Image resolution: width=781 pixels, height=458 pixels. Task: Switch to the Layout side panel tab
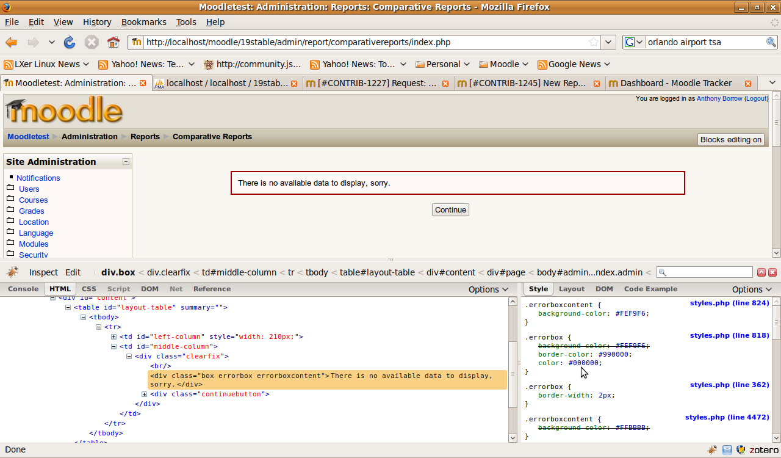point(572,289)
